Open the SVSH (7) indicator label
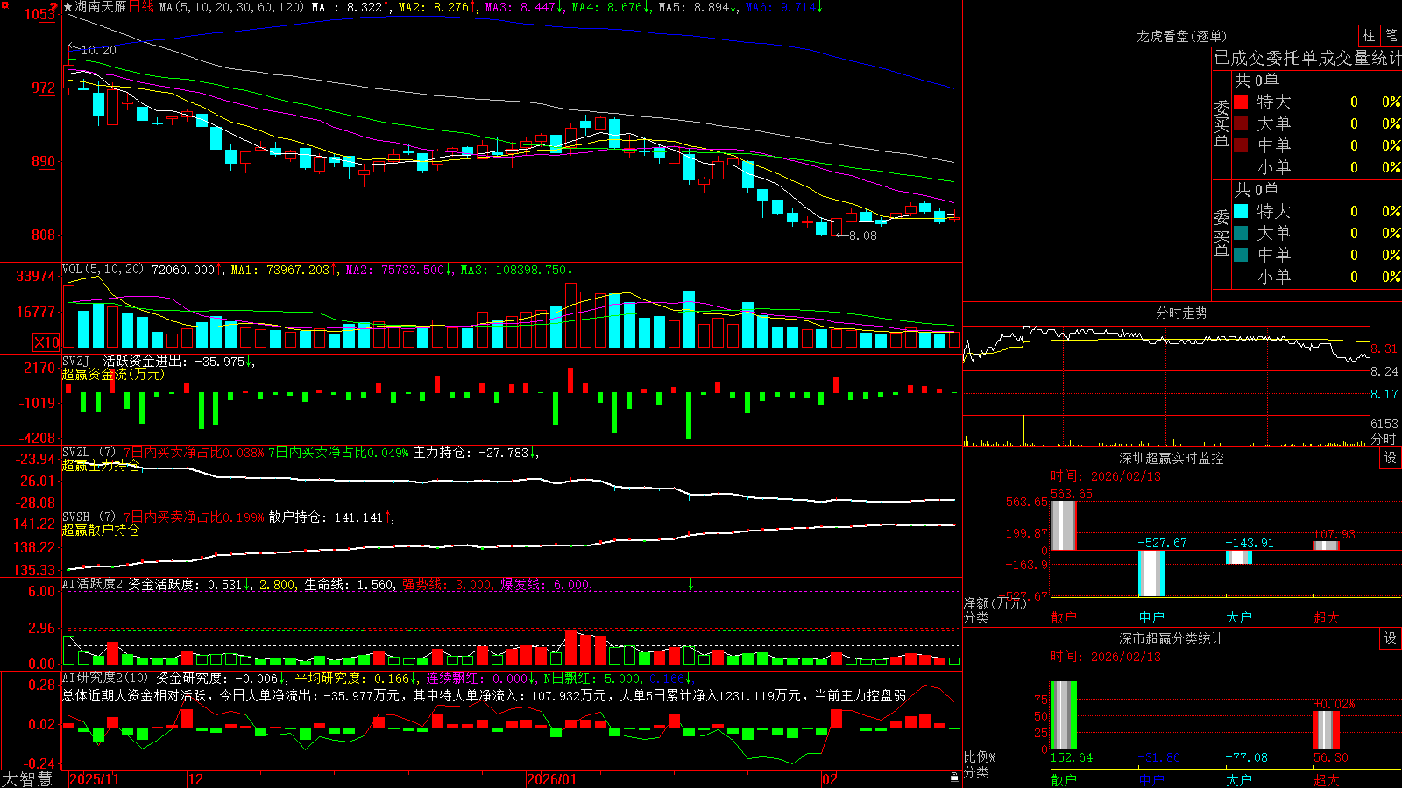Screen dimensions: 1402x788 tap(89, 517)
